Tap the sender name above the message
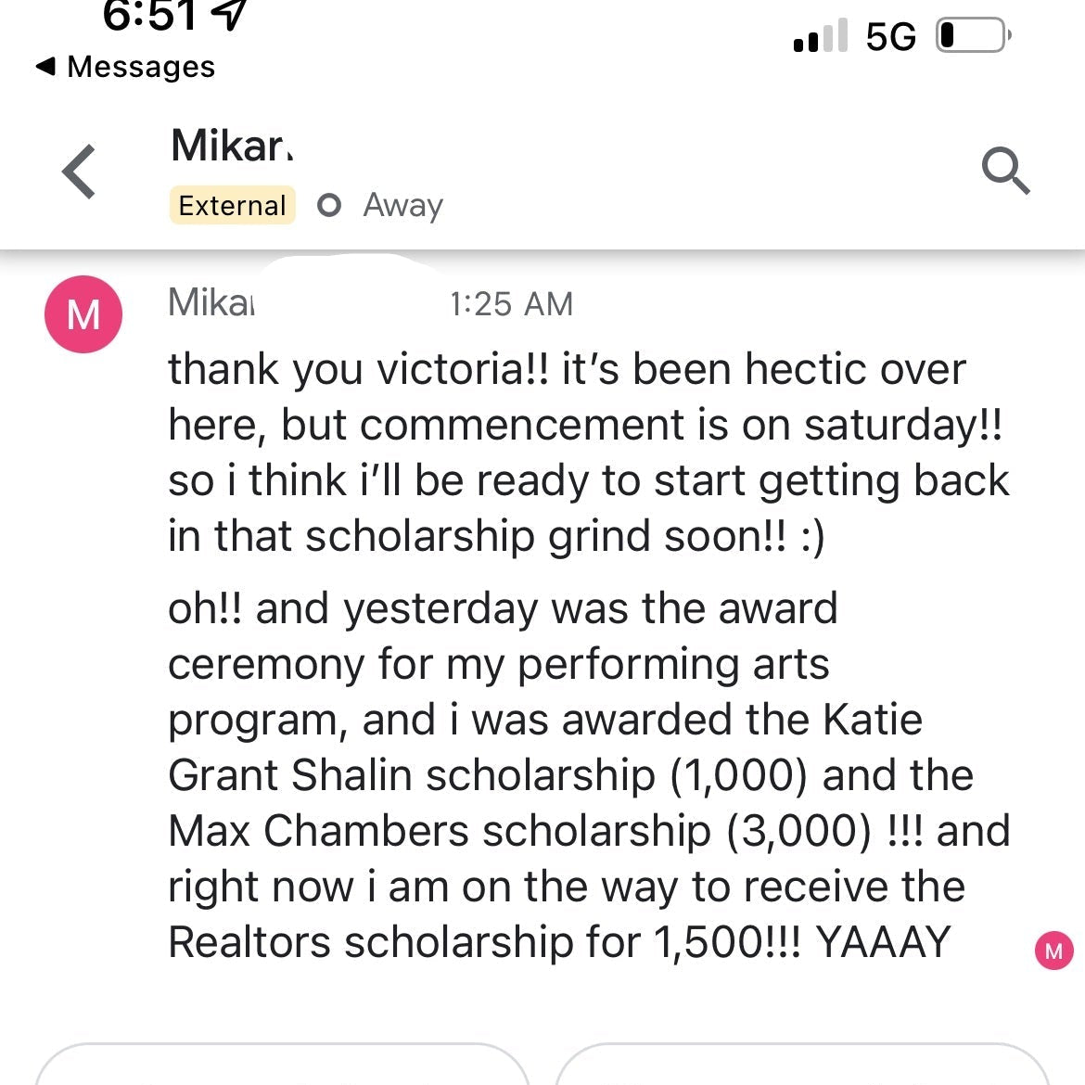This screenshot has width=1085, height=1085. (211, 302)
